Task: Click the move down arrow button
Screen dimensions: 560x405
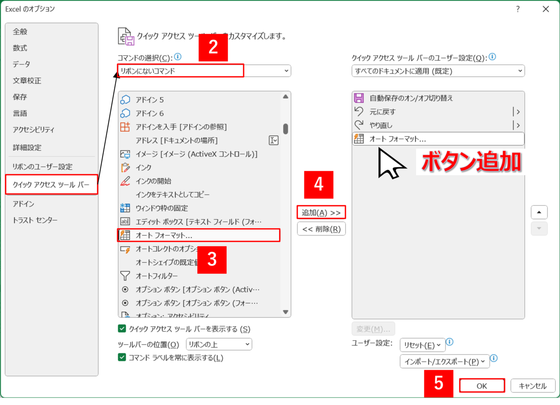Action: coord(539,228)
